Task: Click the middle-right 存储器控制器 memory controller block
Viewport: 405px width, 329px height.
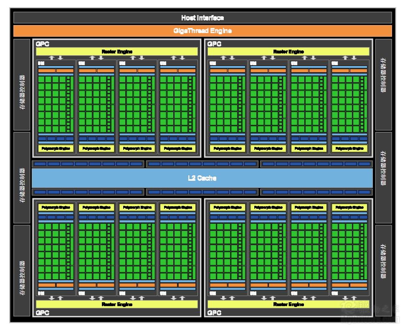Action: 383,178
